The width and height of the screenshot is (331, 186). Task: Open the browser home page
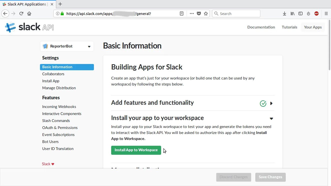pyautogui.click(x=29, y=13)
